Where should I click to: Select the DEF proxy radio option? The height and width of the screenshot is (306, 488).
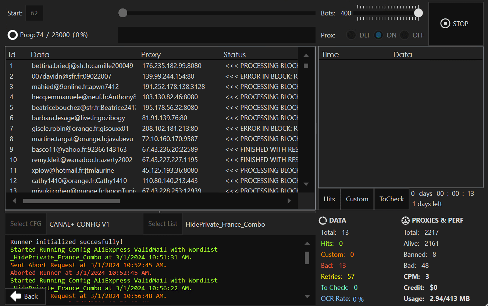(352, 35)
